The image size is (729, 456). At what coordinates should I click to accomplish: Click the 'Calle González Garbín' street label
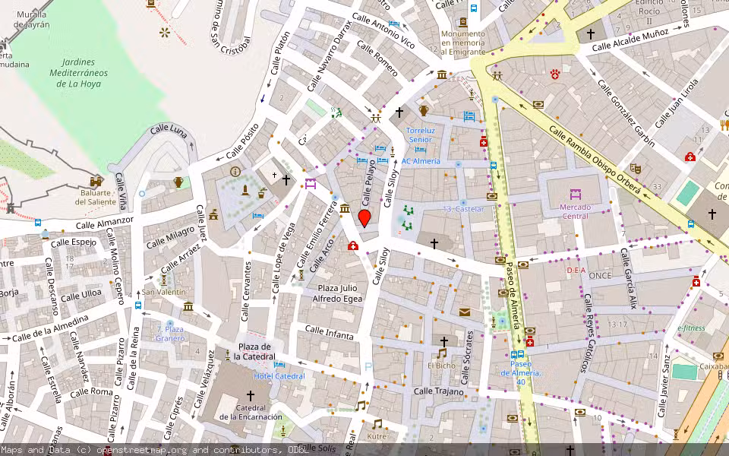click(x=626, y=113)
